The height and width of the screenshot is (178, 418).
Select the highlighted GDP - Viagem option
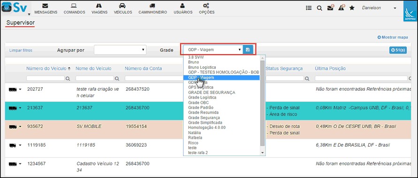(x=221, y=77)
